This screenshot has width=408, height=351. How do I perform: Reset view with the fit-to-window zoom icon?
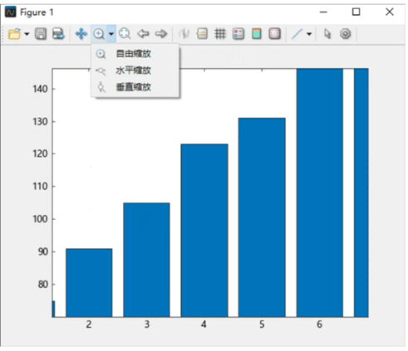point(125,34)
